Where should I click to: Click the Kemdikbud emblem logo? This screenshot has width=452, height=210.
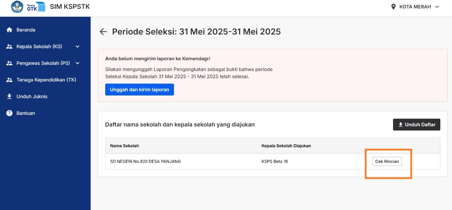tap(17, 7)
